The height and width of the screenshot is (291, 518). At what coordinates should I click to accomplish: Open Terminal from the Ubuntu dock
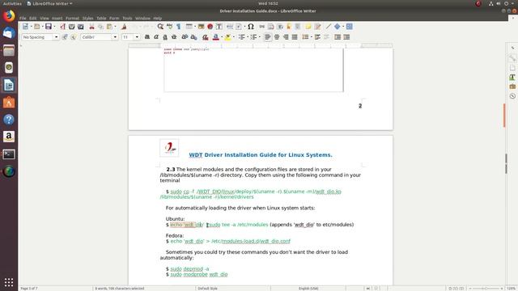click(9, 154)
